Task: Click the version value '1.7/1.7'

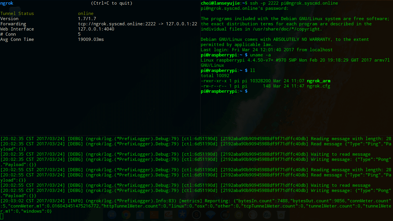Action: (87, 19)
